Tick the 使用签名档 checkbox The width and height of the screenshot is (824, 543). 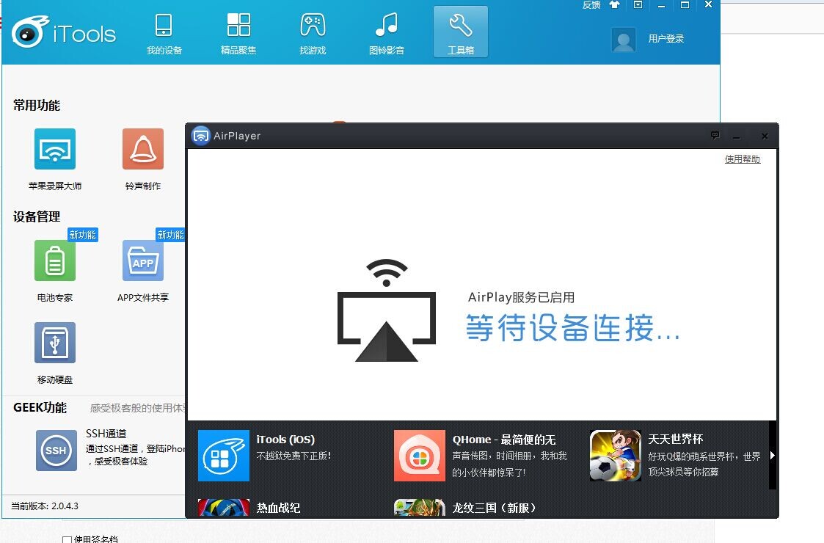67,540
